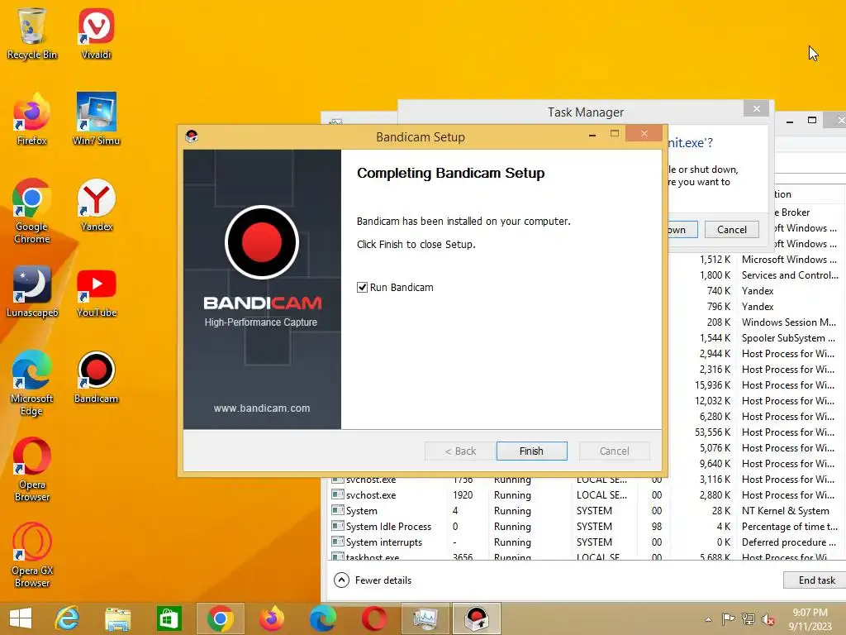Click the muted volume tray icon
846x635 pixels.
point(768,620)
